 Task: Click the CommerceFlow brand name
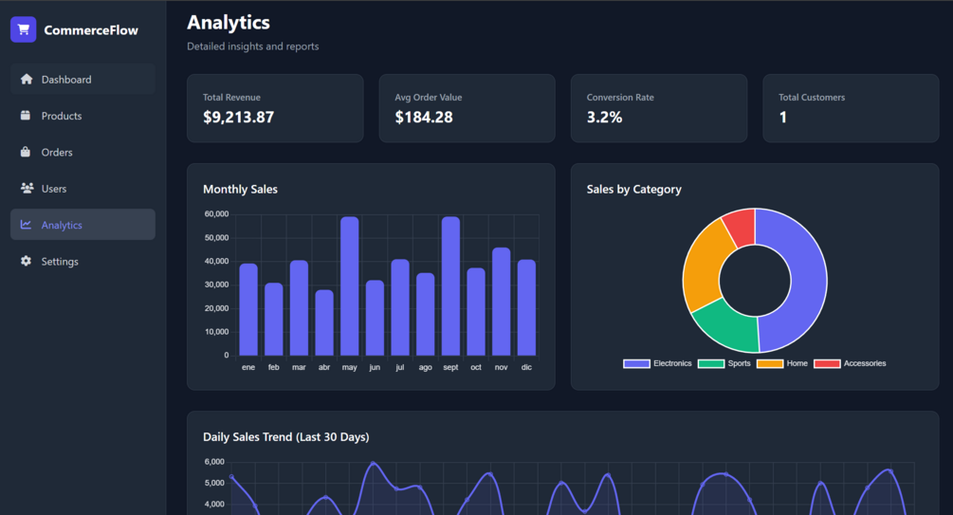(91, 30)
